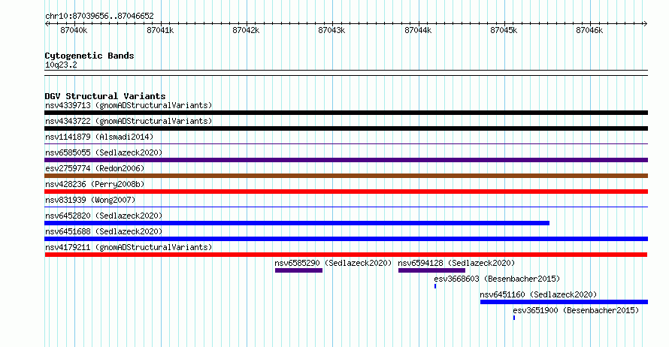Click the shorter blue bar of nsv6452820
This screenshot has height=347, width=669.
point(297,223)
